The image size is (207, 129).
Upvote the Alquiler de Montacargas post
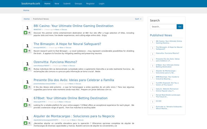coord(26,123)
